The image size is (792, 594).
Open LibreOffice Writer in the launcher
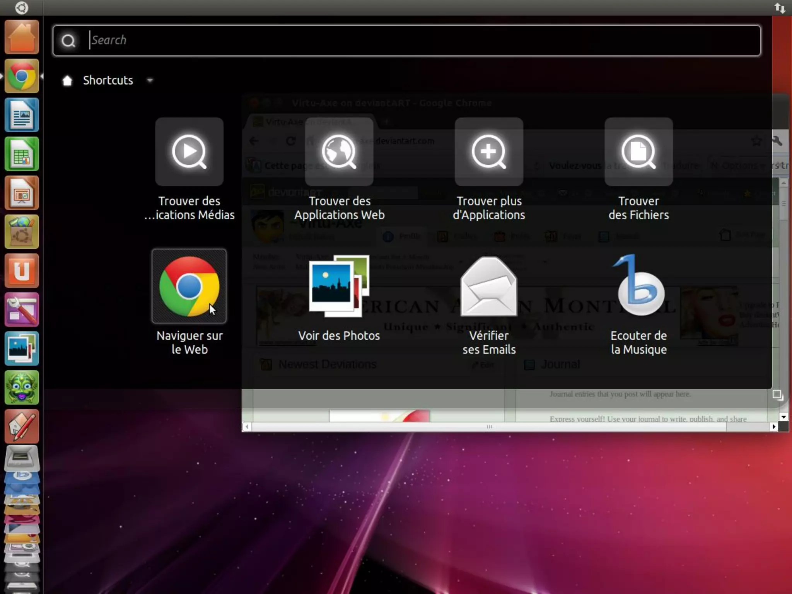(22, 115)
